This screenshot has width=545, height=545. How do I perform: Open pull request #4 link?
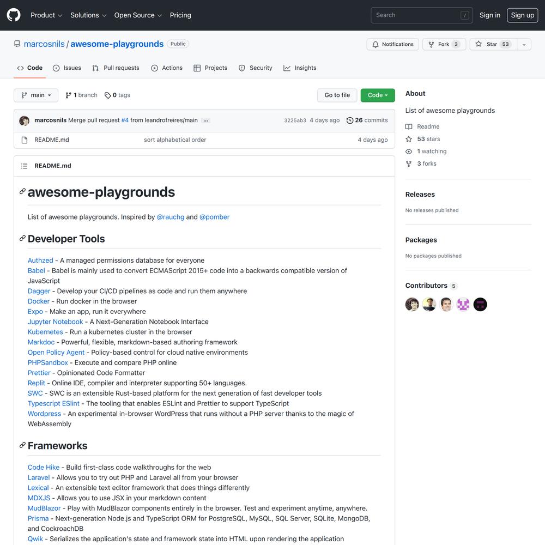pos(125,120)
